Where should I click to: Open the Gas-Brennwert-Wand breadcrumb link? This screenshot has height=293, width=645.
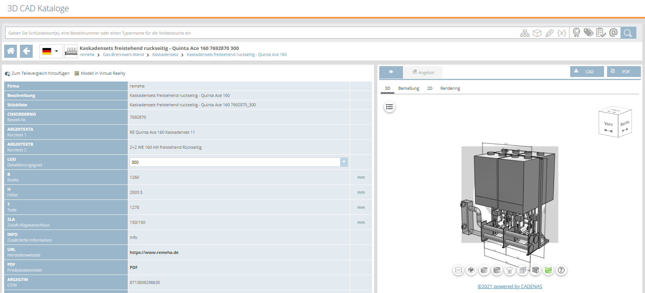coord(123,54)
